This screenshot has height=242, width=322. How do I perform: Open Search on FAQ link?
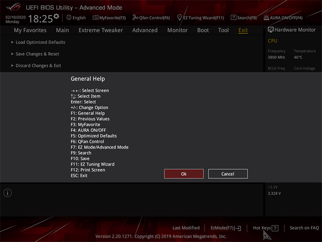pyautogui.click(x=304, y=228)
